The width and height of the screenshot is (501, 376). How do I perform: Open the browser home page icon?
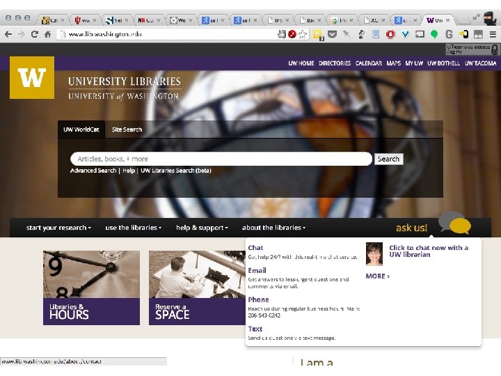(47, 34)
